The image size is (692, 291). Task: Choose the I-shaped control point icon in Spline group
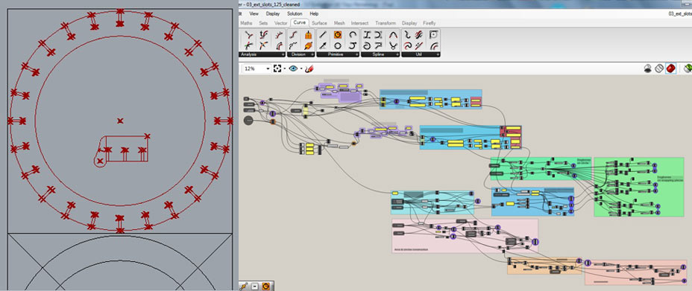[x=367, y=35]
